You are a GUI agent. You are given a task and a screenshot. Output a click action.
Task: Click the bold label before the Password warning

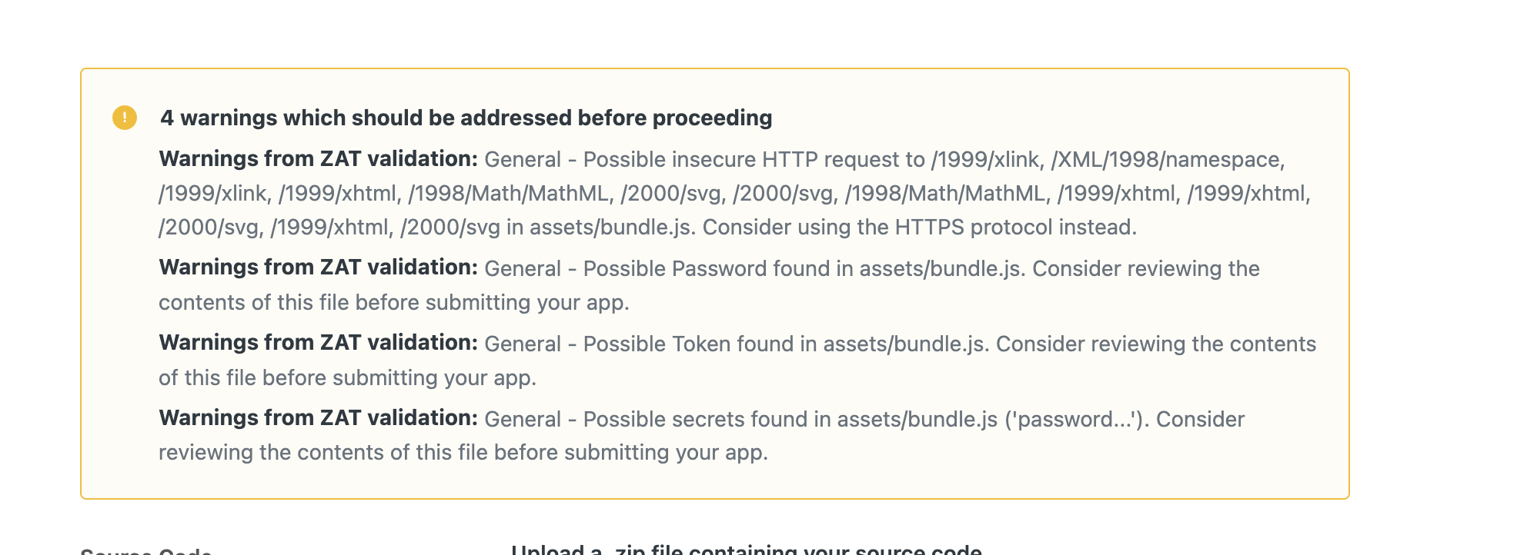click(x=318, y=268)
